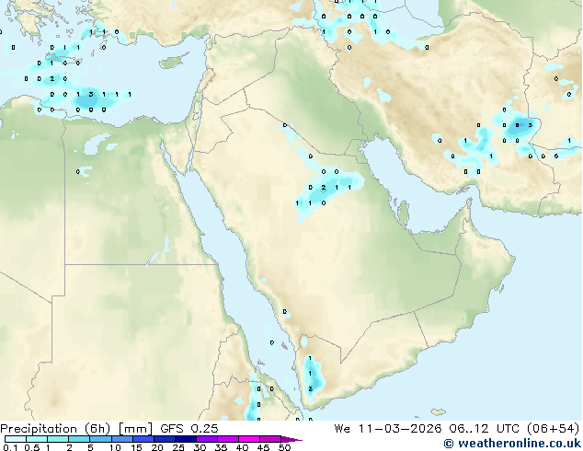Click the 25–30 mm dark blue legend swatch

[x=185, y=439]
